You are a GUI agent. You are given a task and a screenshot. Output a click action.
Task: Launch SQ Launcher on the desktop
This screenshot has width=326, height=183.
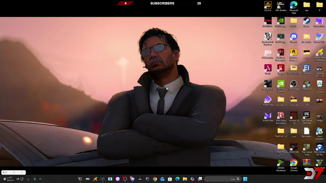coord(268,54)
